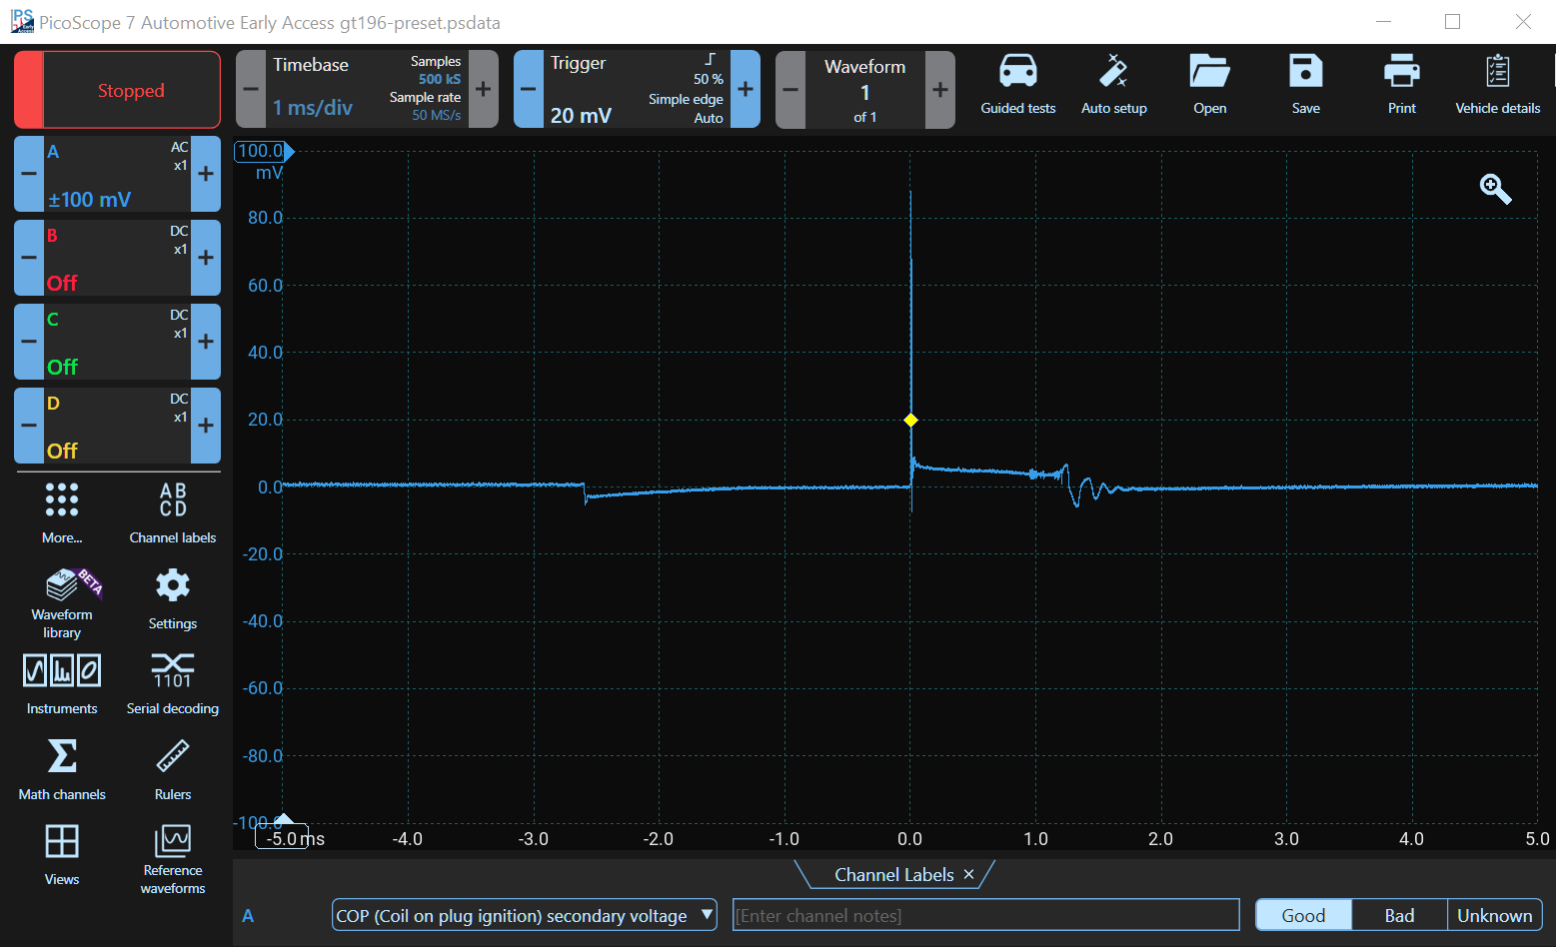Open Serial decoding
Viewport: 1556px width, 947px height.
coord(172,683)
